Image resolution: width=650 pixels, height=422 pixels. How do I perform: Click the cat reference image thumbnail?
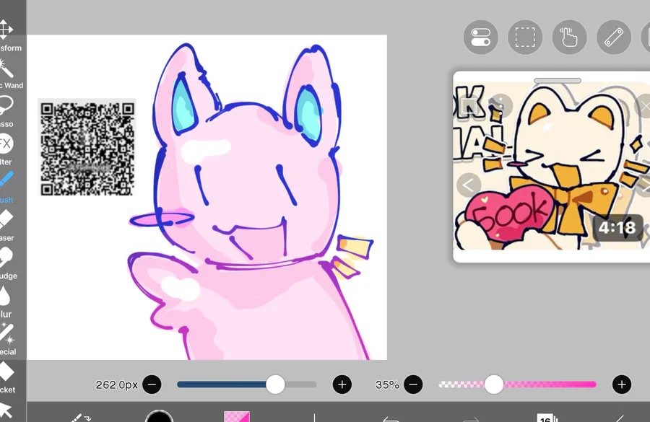coord(552,166)
